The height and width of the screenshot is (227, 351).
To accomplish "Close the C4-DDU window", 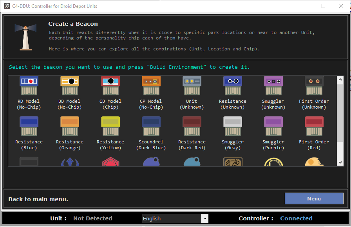I will pyautogui.click(x=341, y=6).
